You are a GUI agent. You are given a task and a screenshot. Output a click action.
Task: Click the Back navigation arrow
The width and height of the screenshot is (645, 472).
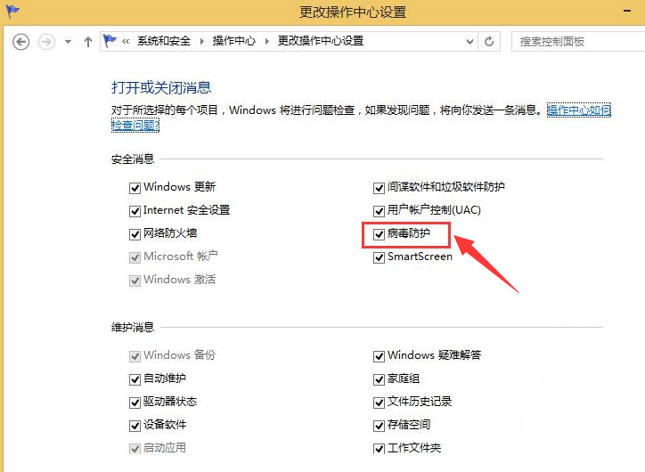21,42
